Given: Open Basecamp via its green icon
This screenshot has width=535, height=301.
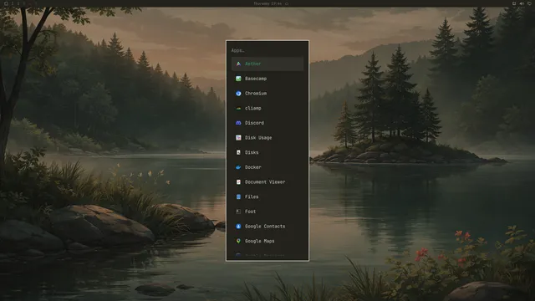Looking at the screenshot, I should pyautogui.click(x=238, y=79).
